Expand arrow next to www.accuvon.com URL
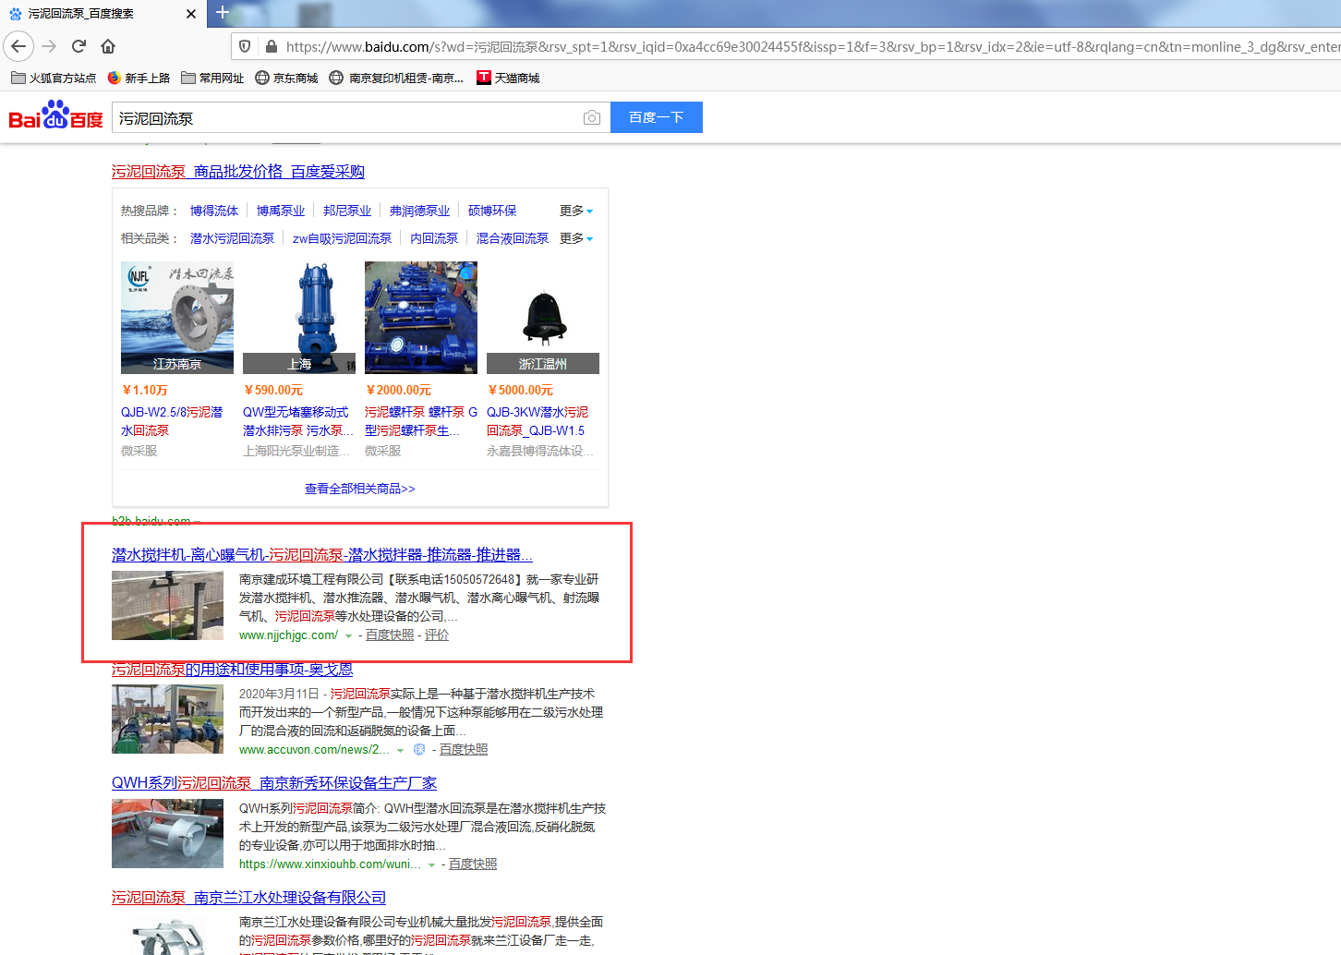This screenshot has width=1341, height=955. [x=400, y=750]
